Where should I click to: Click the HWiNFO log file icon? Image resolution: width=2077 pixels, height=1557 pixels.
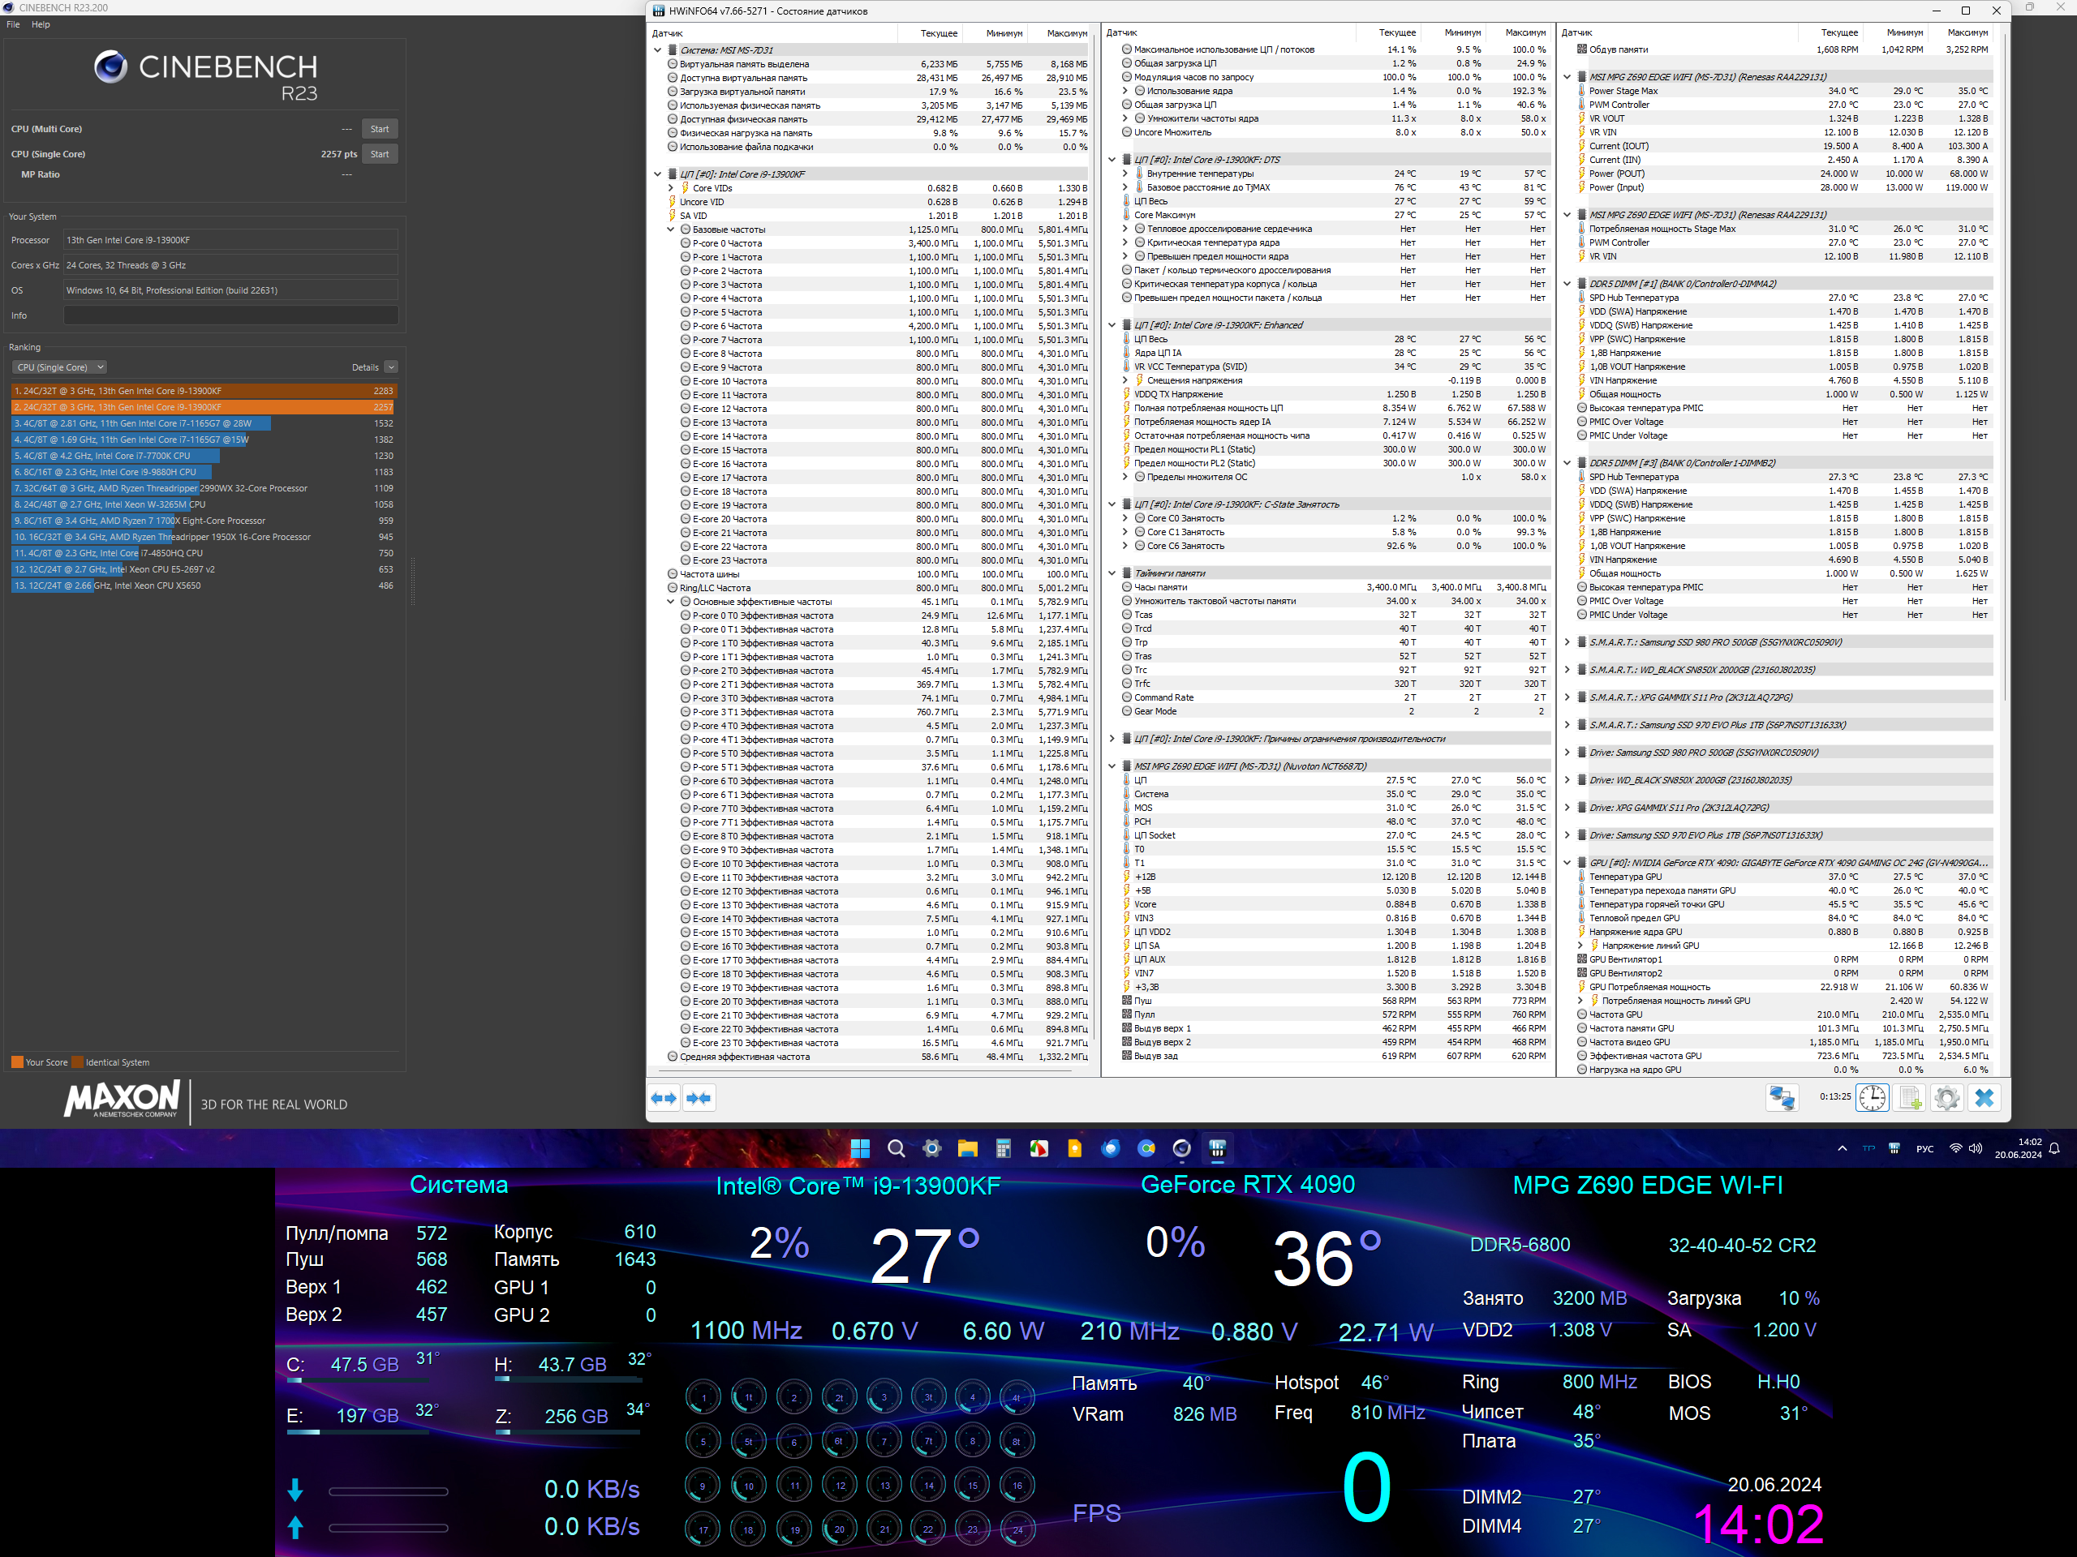click(x=1910, y=1097)
